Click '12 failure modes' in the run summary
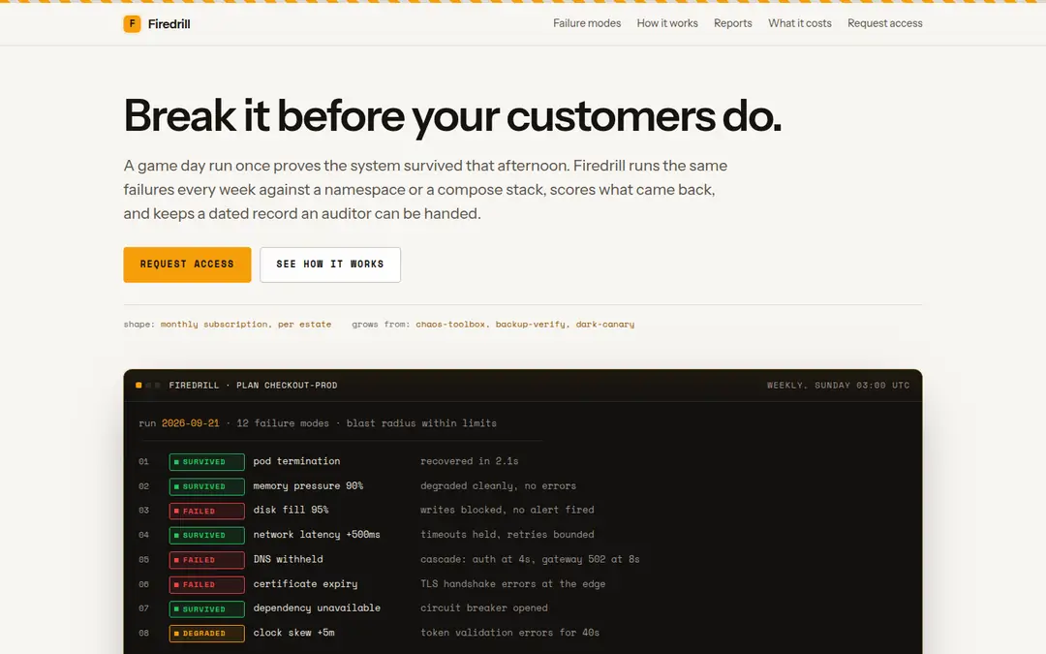 click(283, 423)
